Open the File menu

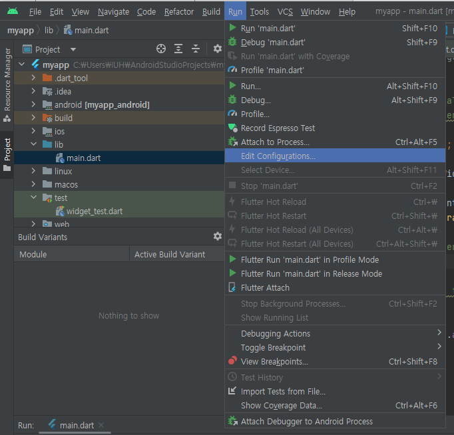click(35, 11)
